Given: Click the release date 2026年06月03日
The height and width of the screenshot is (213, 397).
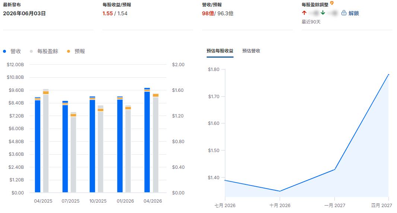Looking at the screenshot, I should coord(24,13).
